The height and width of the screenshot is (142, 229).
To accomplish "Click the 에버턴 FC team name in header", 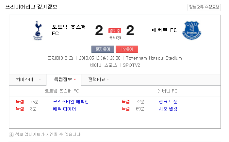I will tap(164, 30).
